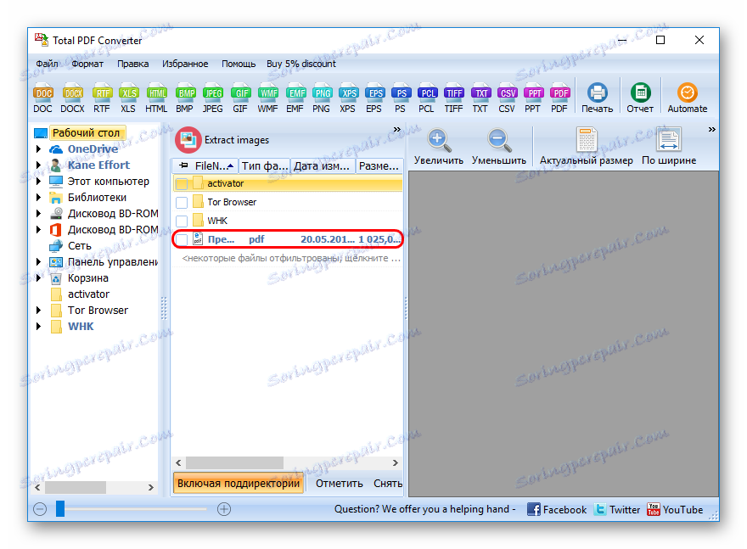
Task: Tick the WHK row checkbox
Action: 182,221
